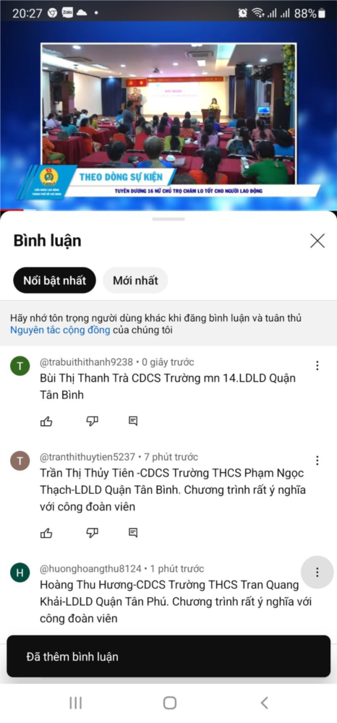Like the comment by @trabuithithanh9238
337x723 pixels.
point(46,421)
